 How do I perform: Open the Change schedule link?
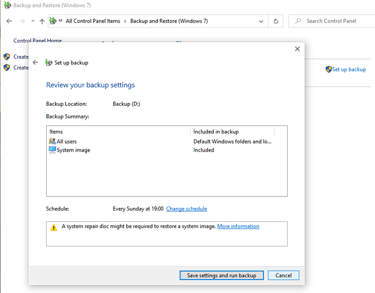(x=186, y=208)
